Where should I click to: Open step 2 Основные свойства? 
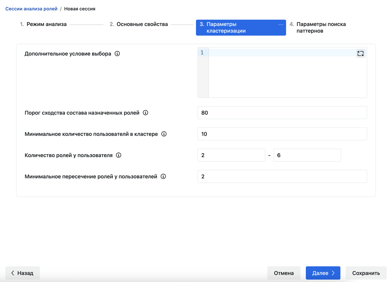(x=139, y=24)
